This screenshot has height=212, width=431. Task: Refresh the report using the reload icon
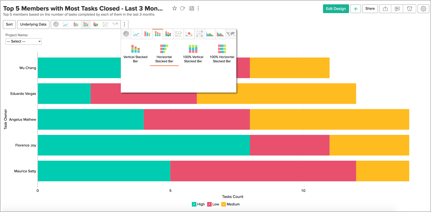click(182, 8)
